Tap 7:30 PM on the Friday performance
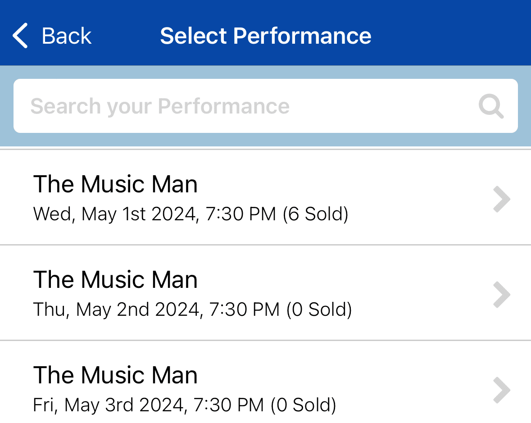531x423 pixels. point(228,405)
